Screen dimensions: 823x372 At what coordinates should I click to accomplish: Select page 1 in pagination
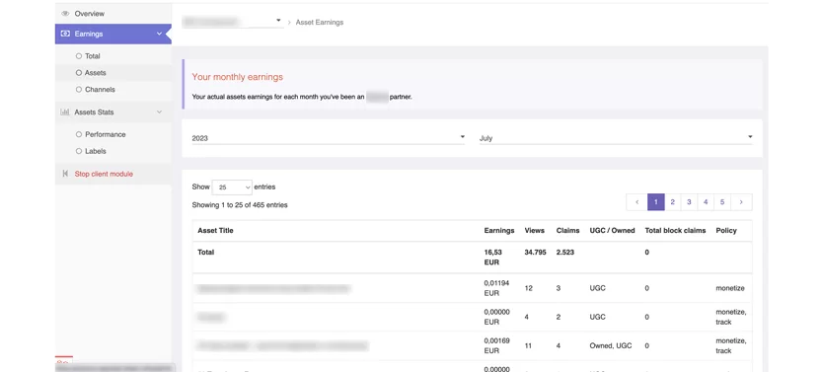point(656,202)
